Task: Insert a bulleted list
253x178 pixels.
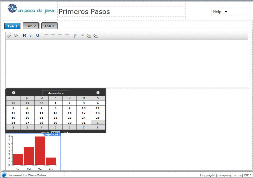Action: point(82,36)
